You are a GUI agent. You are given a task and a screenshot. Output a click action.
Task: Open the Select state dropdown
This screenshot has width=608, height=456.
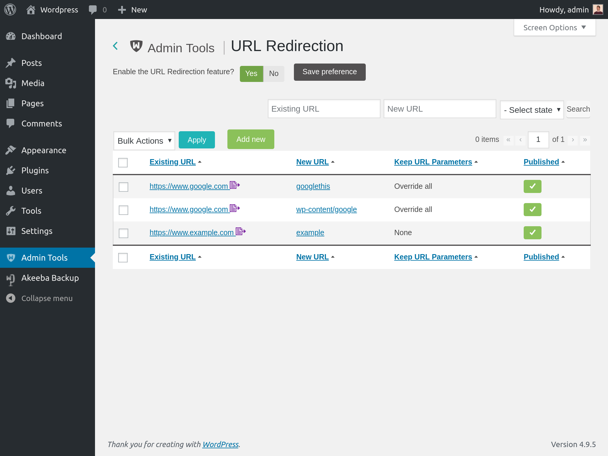532,110
